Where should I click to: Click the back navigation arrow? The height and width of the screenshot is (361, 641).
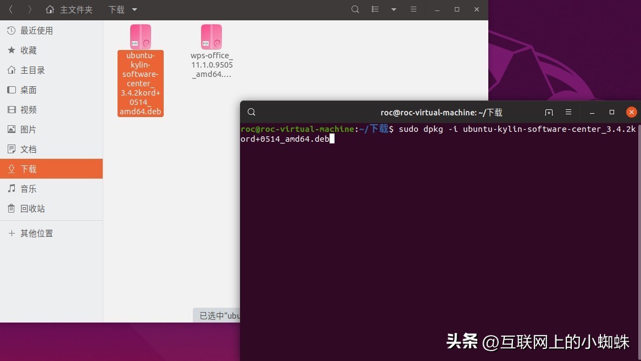[x=12, y=9]
